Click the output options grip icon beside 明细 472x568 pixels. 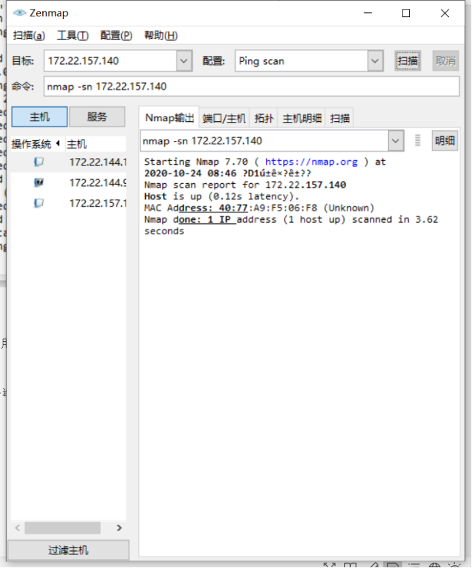click(x=418, y=140)
